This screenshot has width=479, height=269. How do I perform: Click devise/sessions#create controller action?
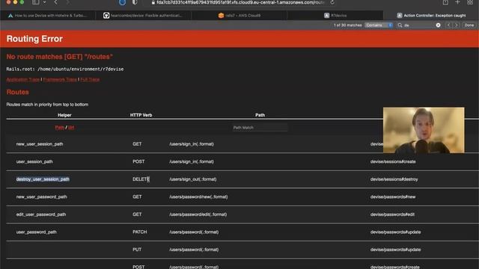[393, 161]
